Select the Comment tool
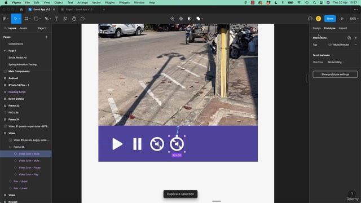 pyautogui.click(x=82, y=19)
